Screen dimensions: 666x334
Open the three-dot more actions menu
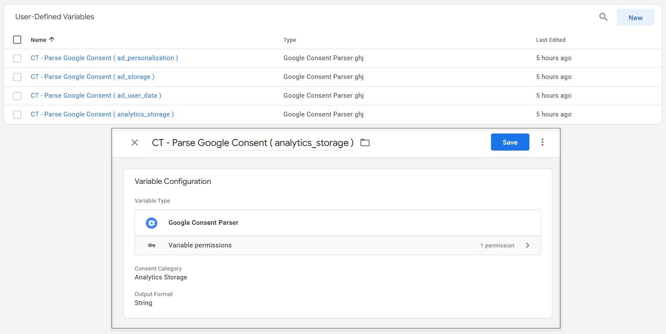pyautogui.click(x=542, y=142)
